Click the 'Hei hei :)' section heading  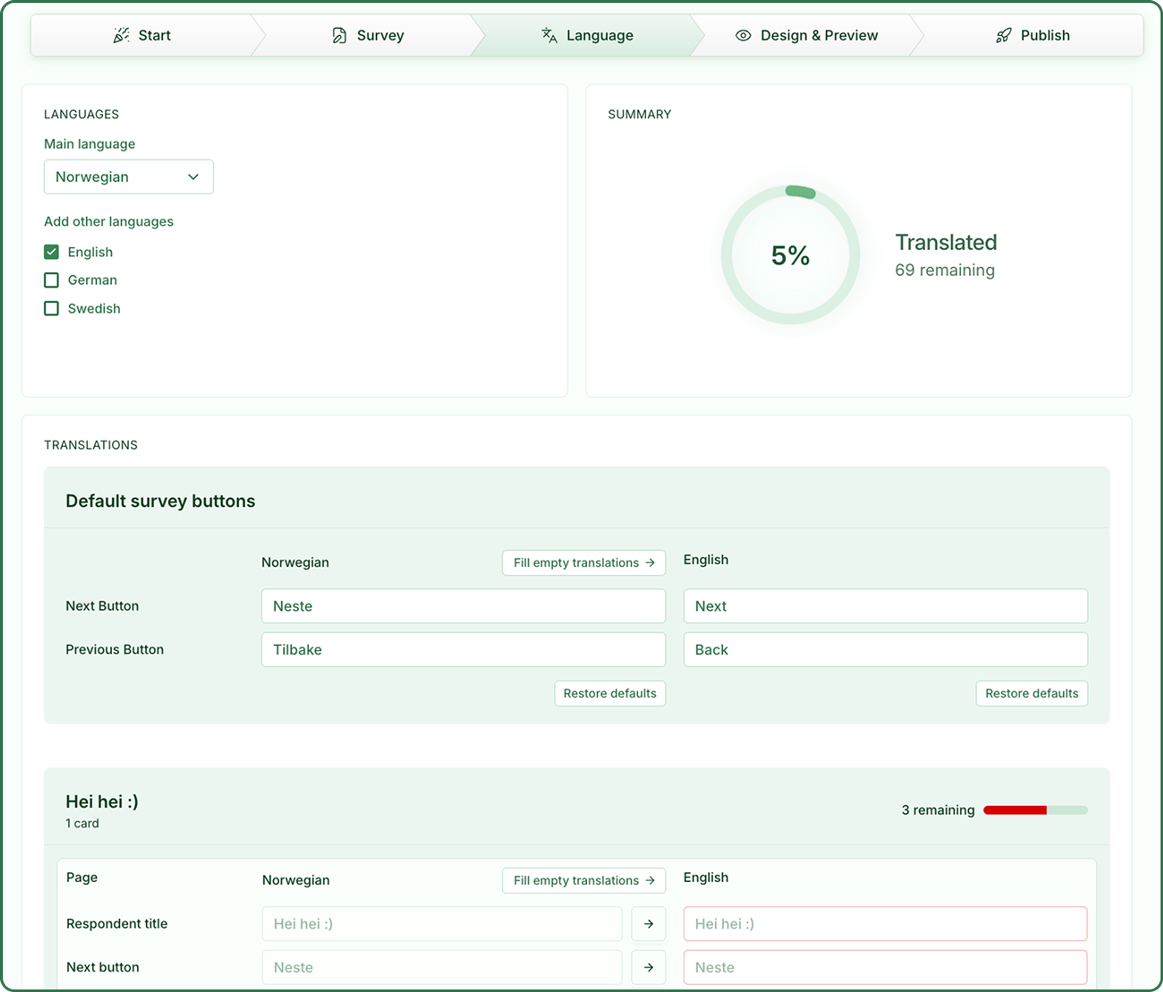click(x=101, y=802)
